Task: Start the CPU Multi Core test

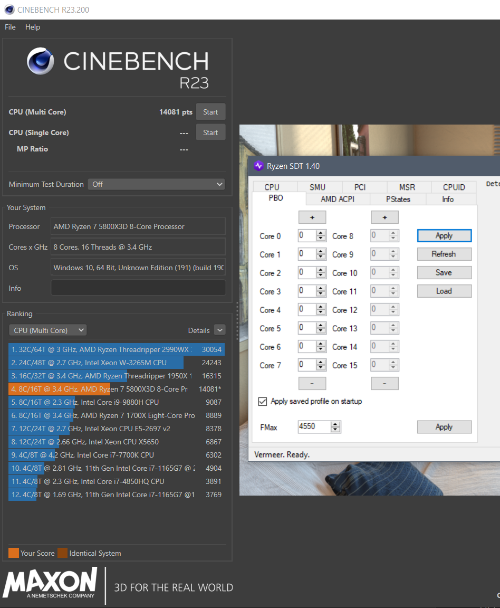Action: [210, 112]
